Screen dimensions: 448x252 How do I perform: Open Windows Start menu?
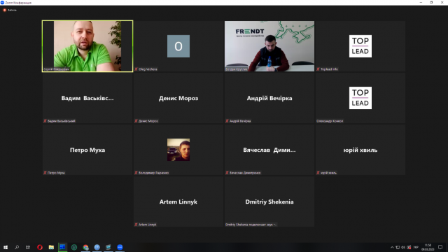click(x=6, y=247)
